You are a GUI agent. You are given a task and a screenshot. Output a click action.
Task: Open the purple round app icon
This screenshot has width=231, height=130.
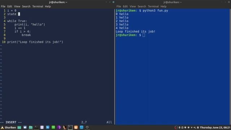click(59, 127)
